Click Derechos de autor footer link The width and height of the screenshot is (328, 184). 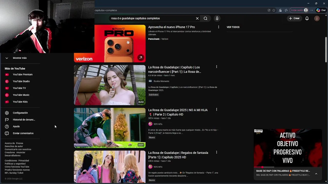tap(14, 146)
